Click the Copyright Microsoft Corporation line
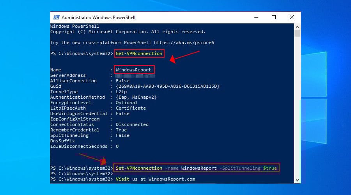Screen dimensions: 351x195 coord(128,32)
